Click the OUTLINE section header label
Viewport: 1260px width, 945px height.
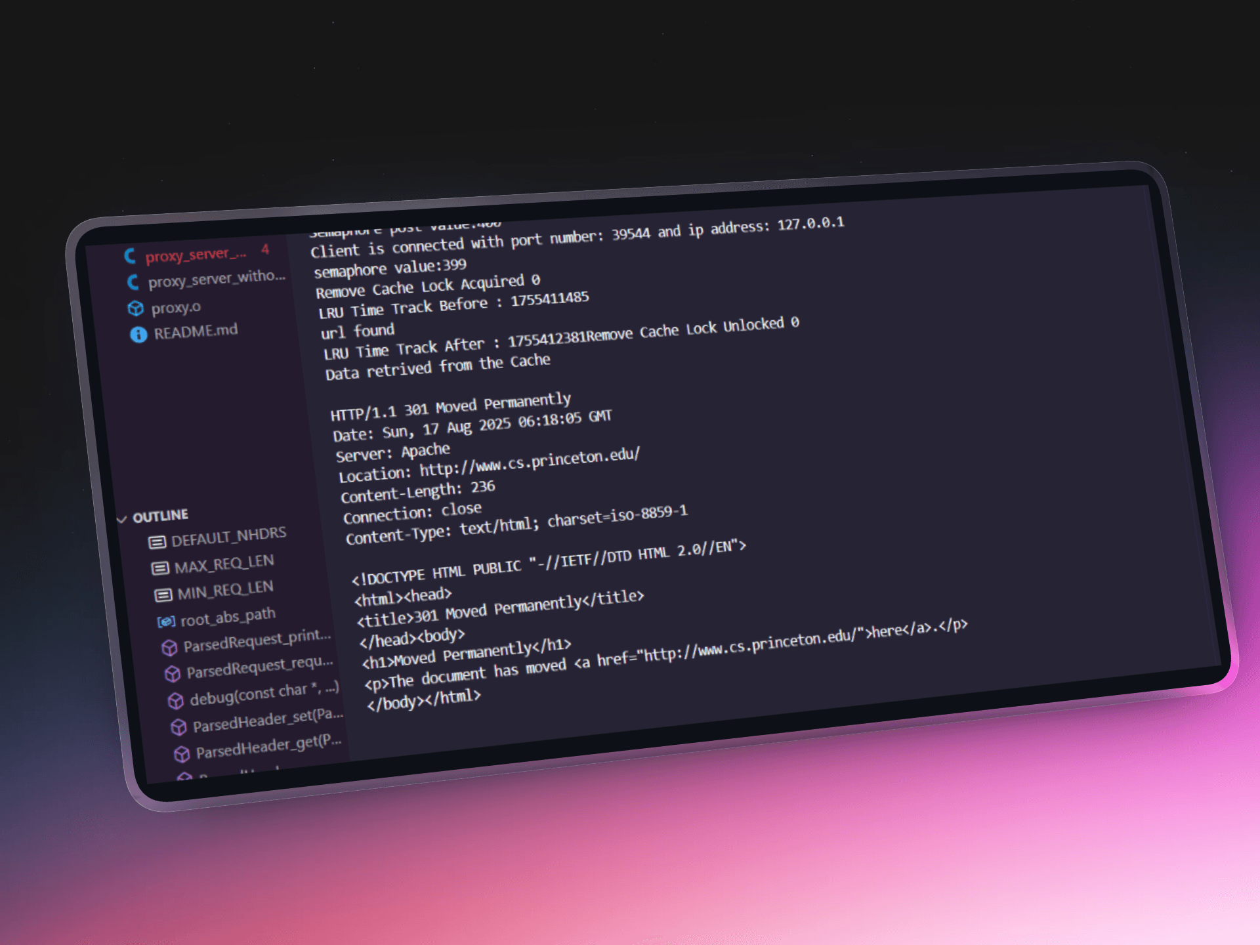(161, 516)
